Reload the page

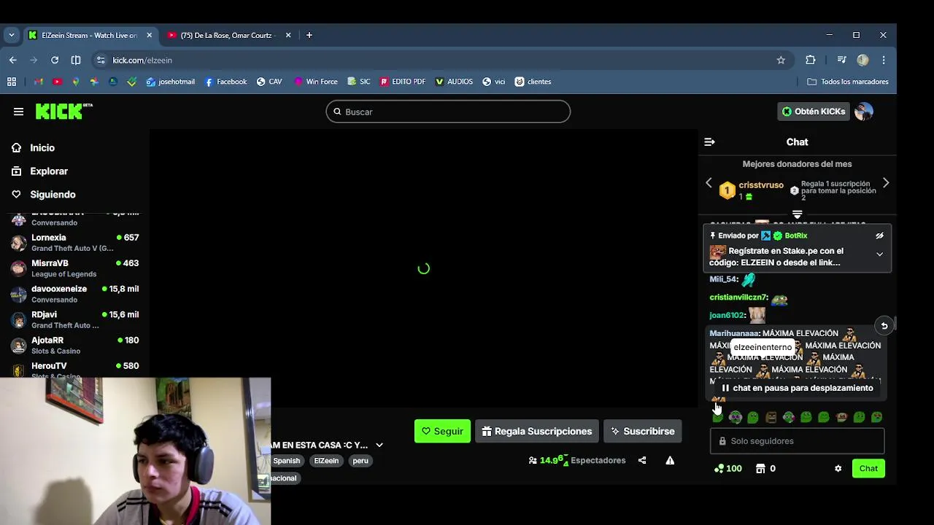click(x=55, y=60)
